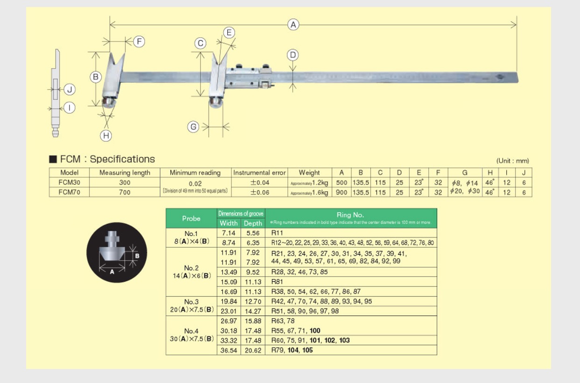Click the "(Unit : mm)" note
580x383 pixels.
point(513,161)
